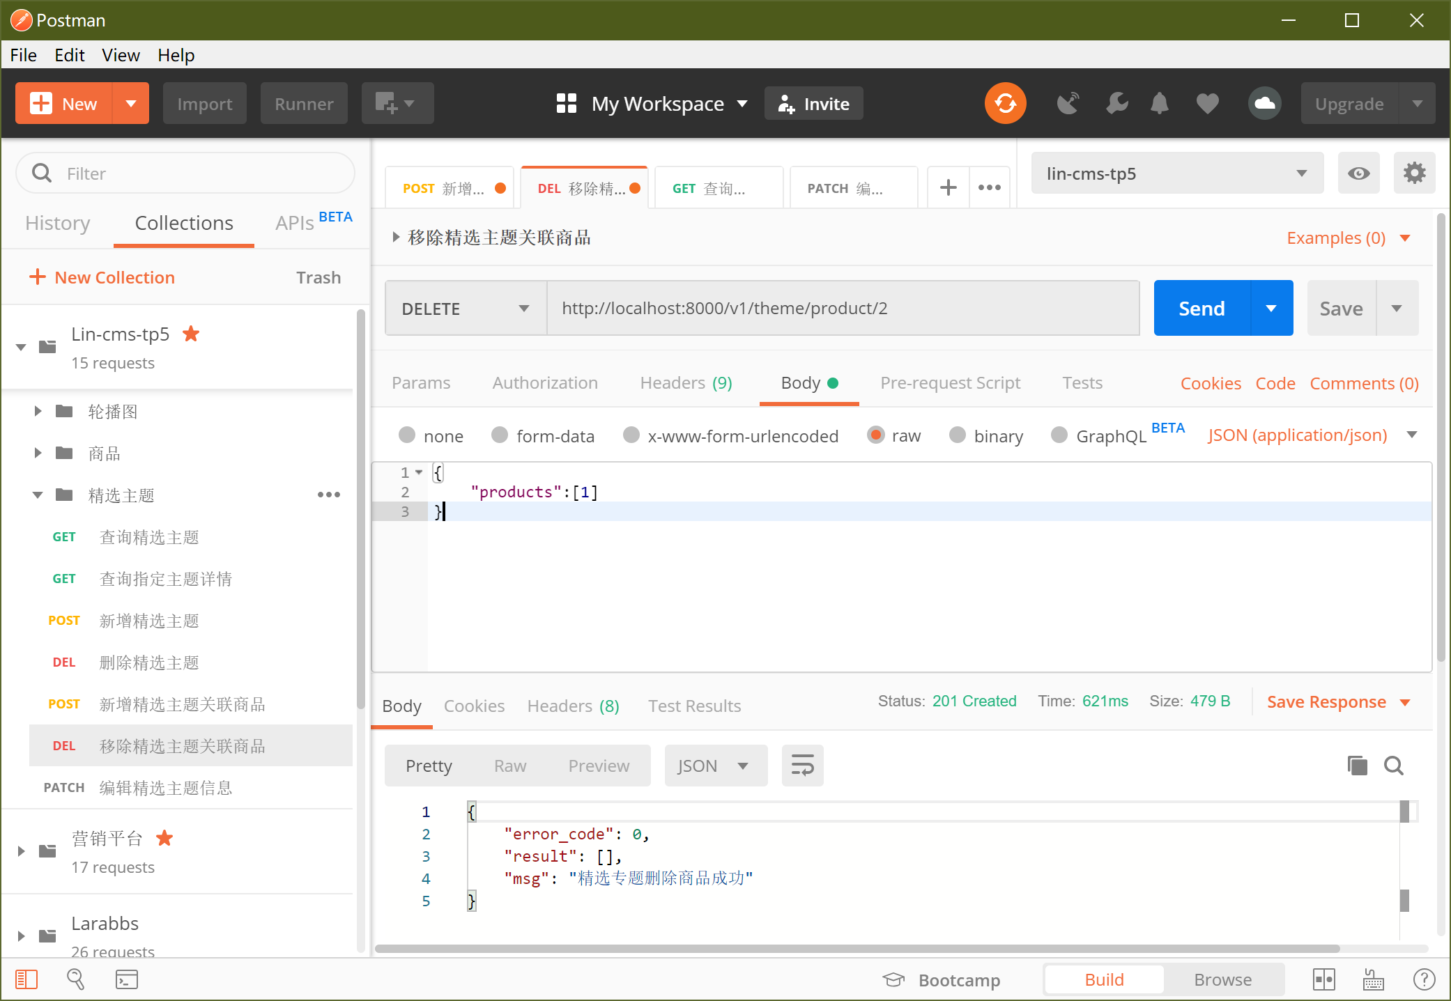The width and height of the screenshot is (1451, 1001).
Task: Click Environment quick look eye icon
Action: 1358,173
